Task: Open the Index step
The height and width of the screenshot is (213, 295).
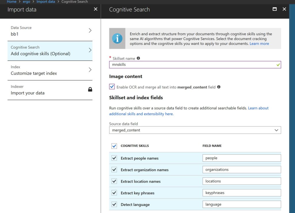Action: coord(50,70)
